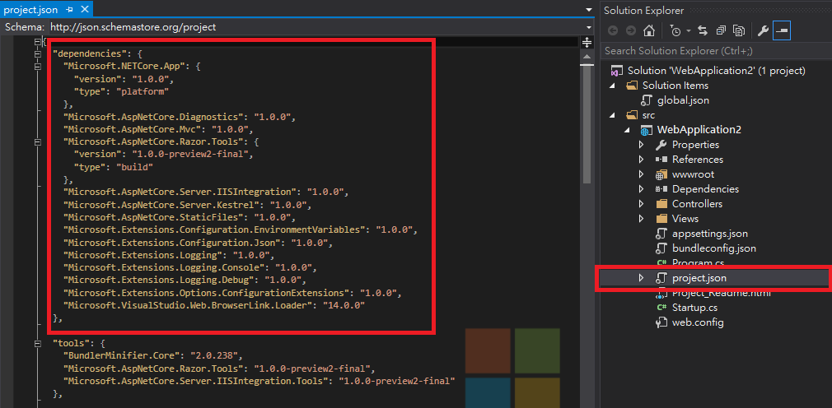Click the src folder icon

tap(632, 115)
